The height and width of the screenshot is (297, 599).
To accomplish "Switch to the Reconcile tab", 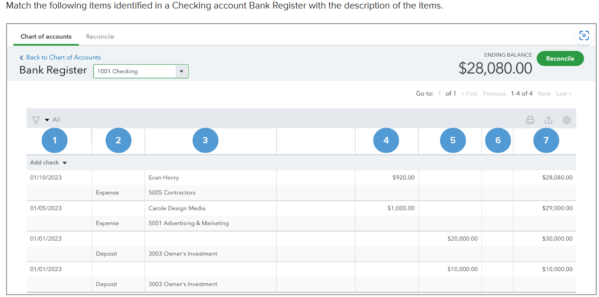I will click(x=100, y=36).
